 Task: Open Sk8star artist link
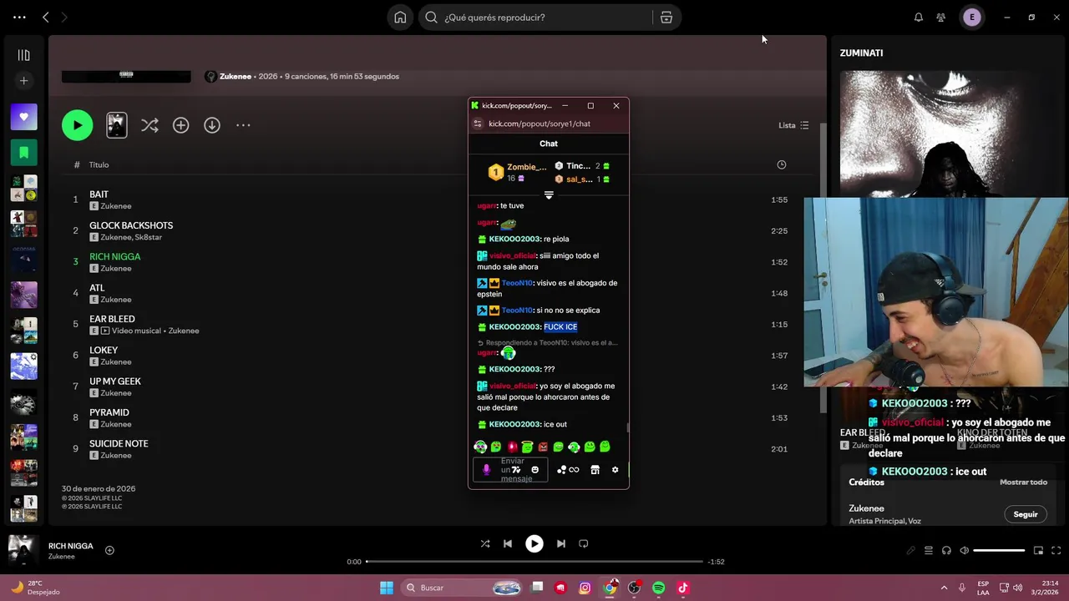click(149, 237)
